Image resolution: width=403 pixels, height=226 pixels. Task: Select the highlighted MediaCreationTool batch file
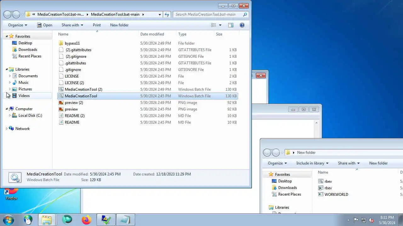(148, 96)
